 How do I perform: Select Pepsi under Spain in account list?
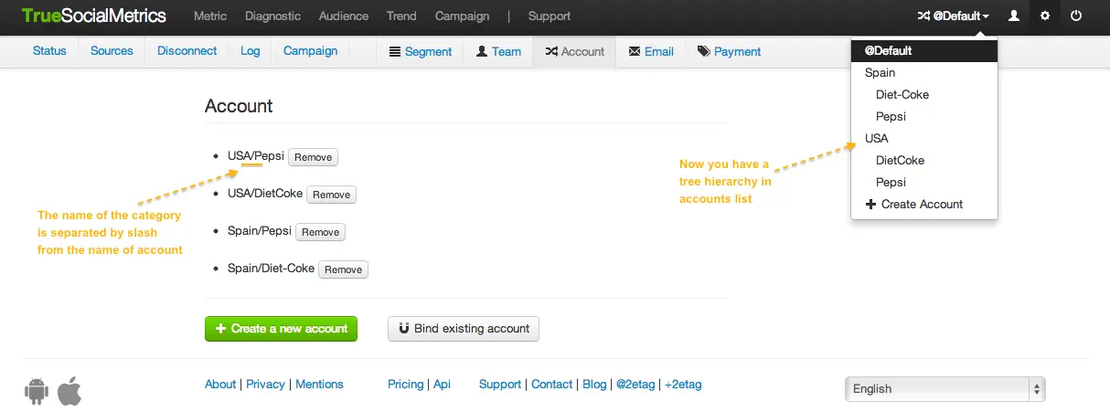pyautogui.click(x=891, y=116)
